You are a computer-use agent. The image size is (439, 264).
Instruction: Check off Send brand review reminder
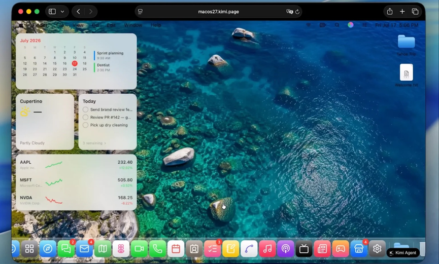(85, 109)
